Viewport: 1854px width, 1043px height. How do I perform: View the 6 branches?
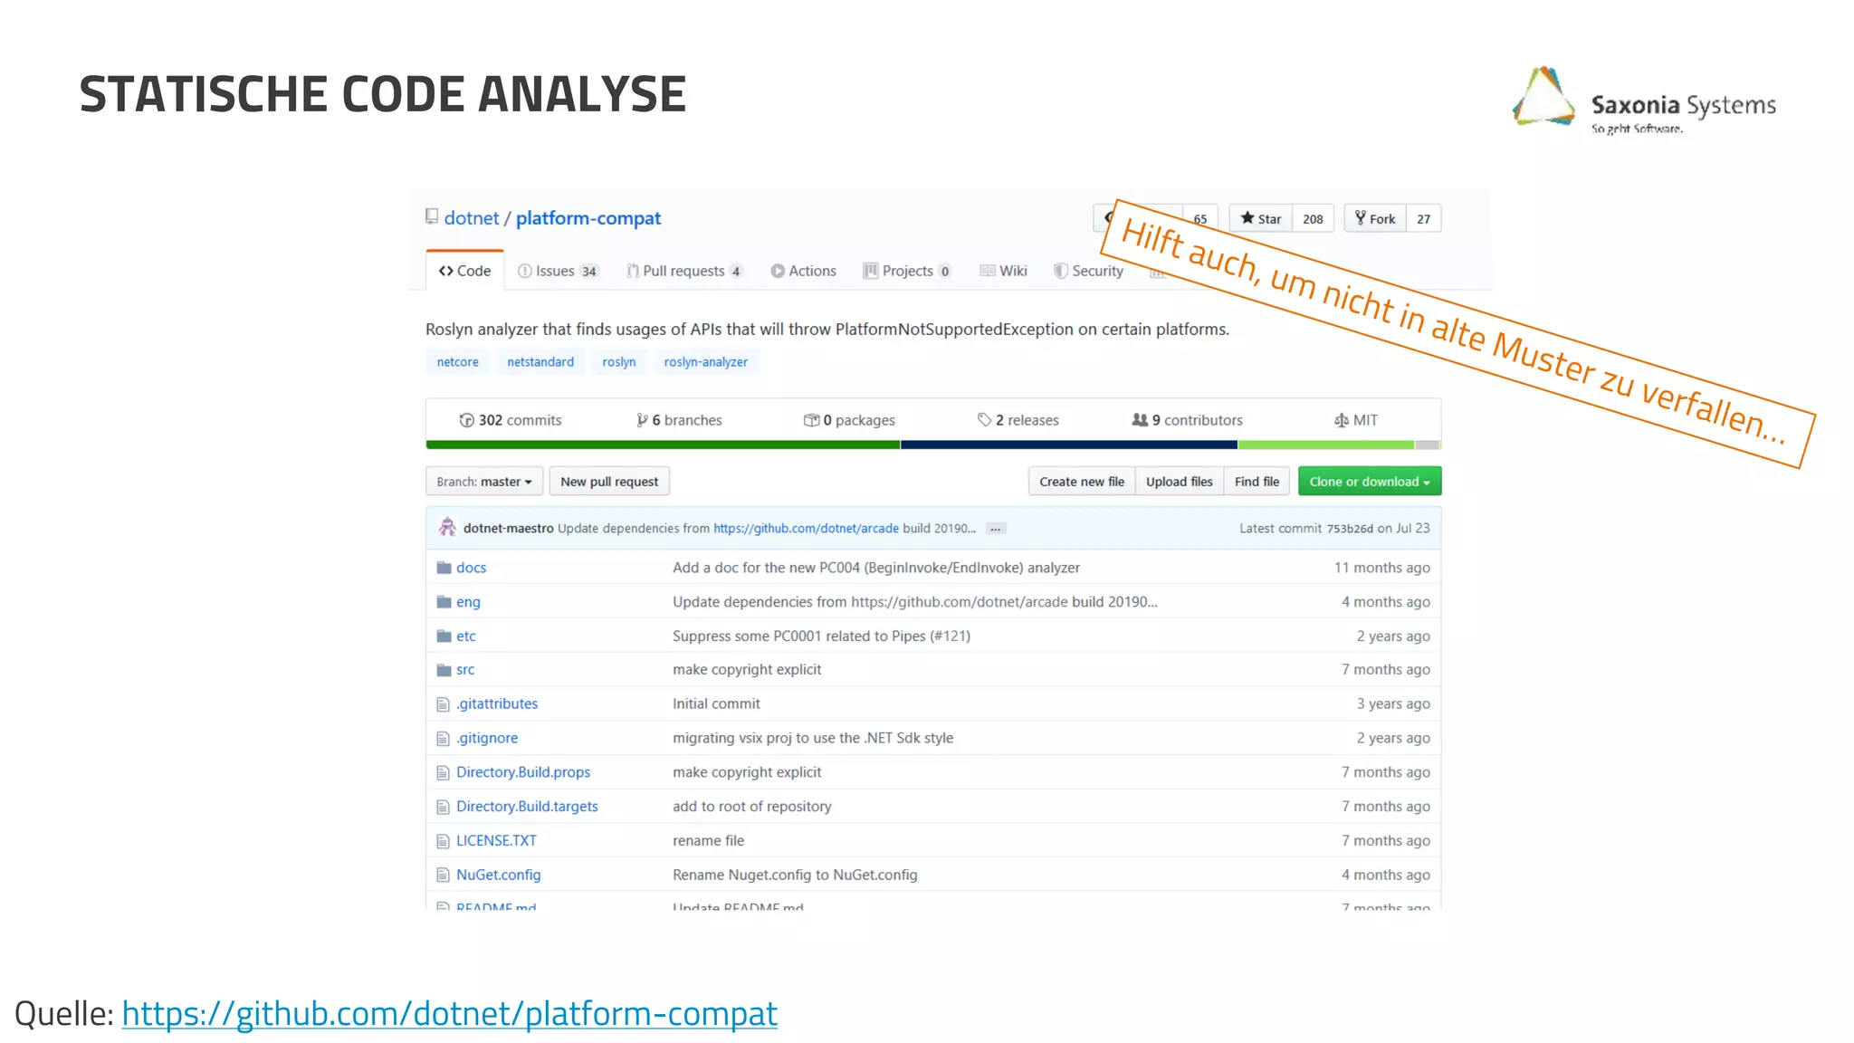coord(679,420)
